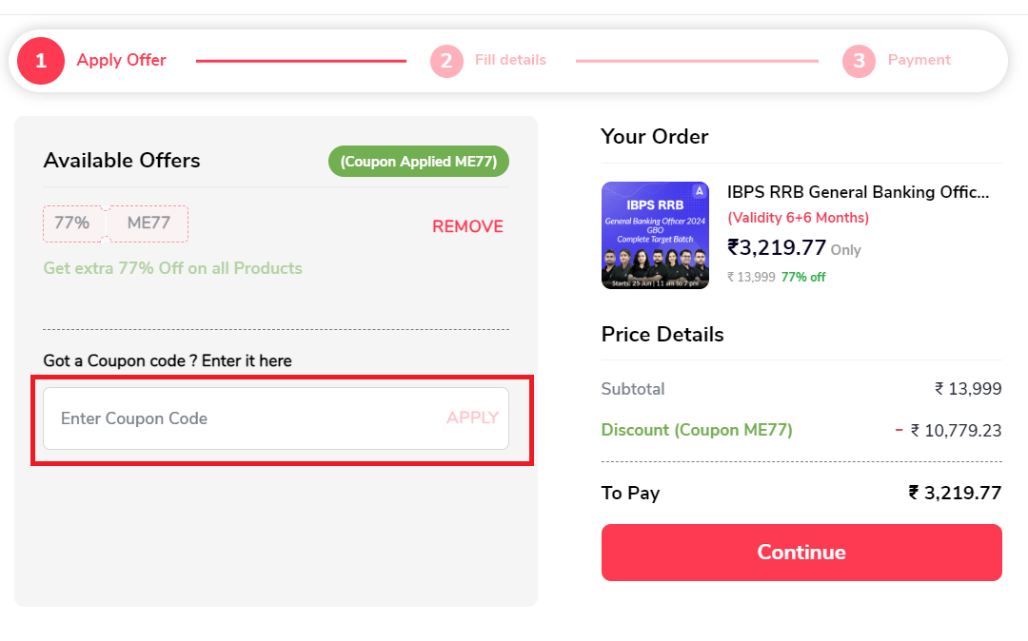Click the Discount (Coupon ME77) label
Image resolution: width=1028 pixels, height=641 pixels.
click(697, 430)
